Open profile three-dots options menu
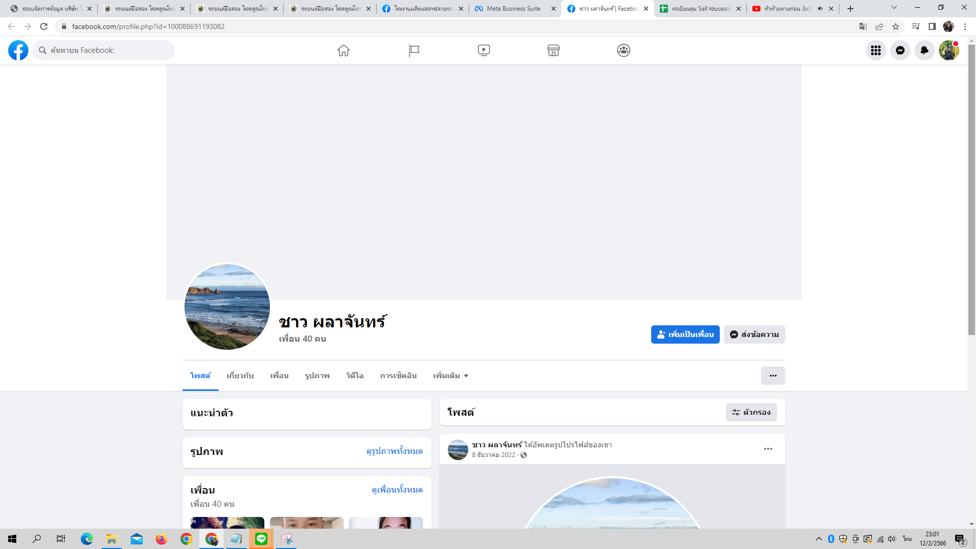The image size is (976, 549). coord(773,376)
